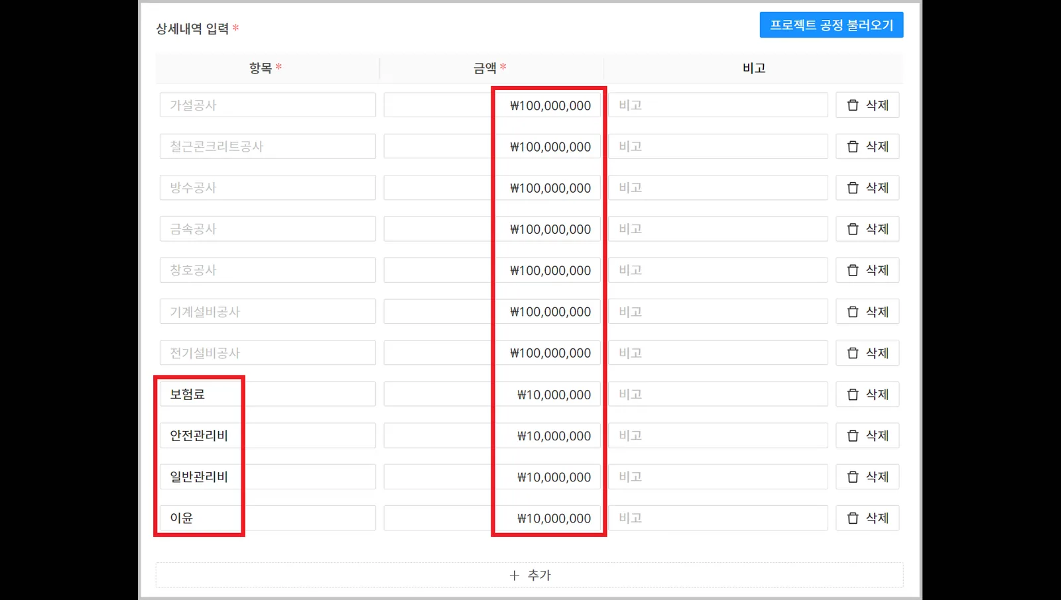Viewport: 1061px width, 600px height.
Task: Select the 이윤 amount field
Action: tap(492, 518)
